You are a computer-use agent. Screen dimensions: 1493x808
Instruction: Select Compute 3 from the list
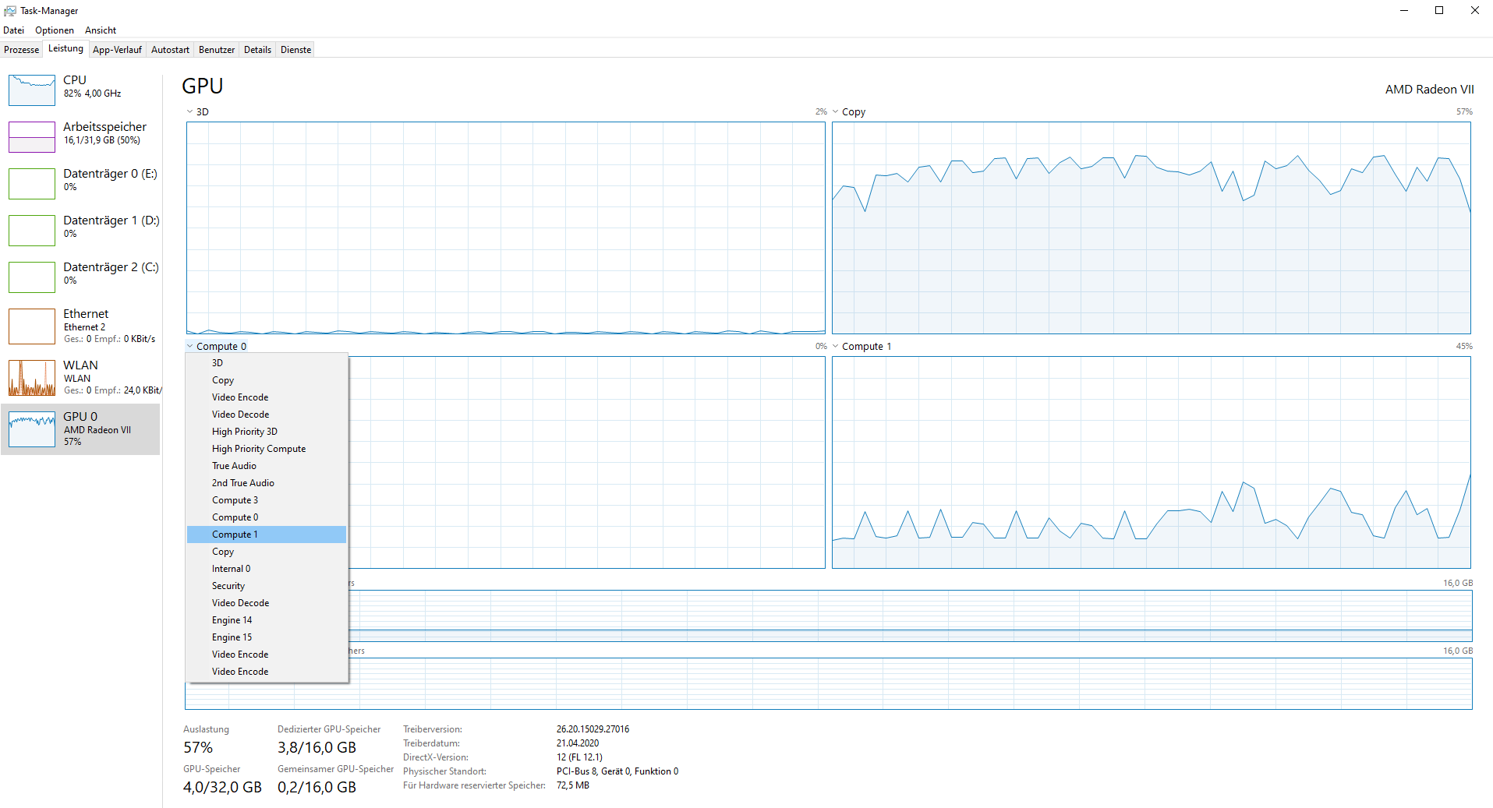pos(267,500)
